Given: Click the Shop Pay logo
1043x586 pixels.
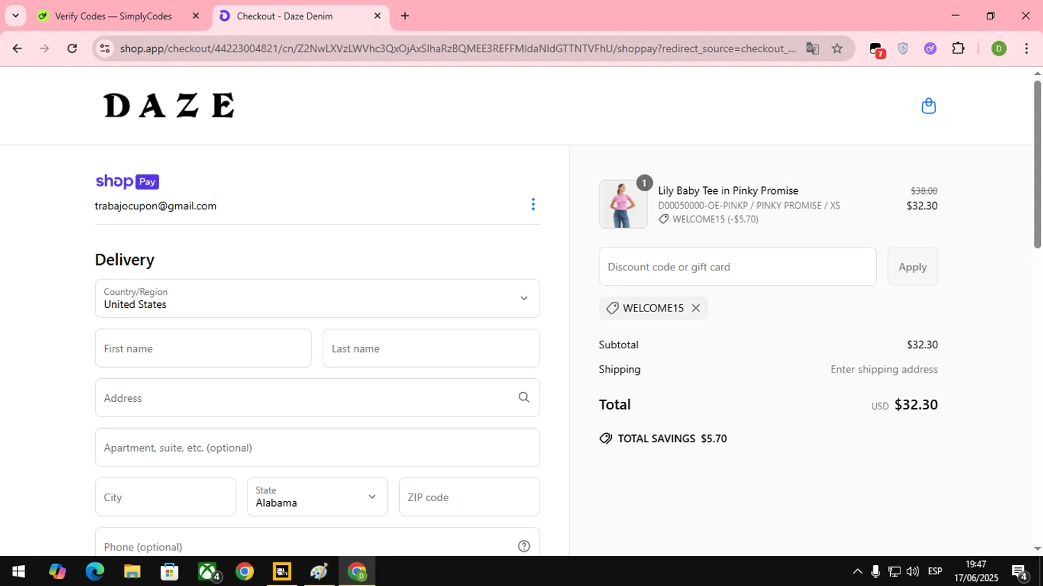Looking at the screenshot, I should [x=127, y=181].
